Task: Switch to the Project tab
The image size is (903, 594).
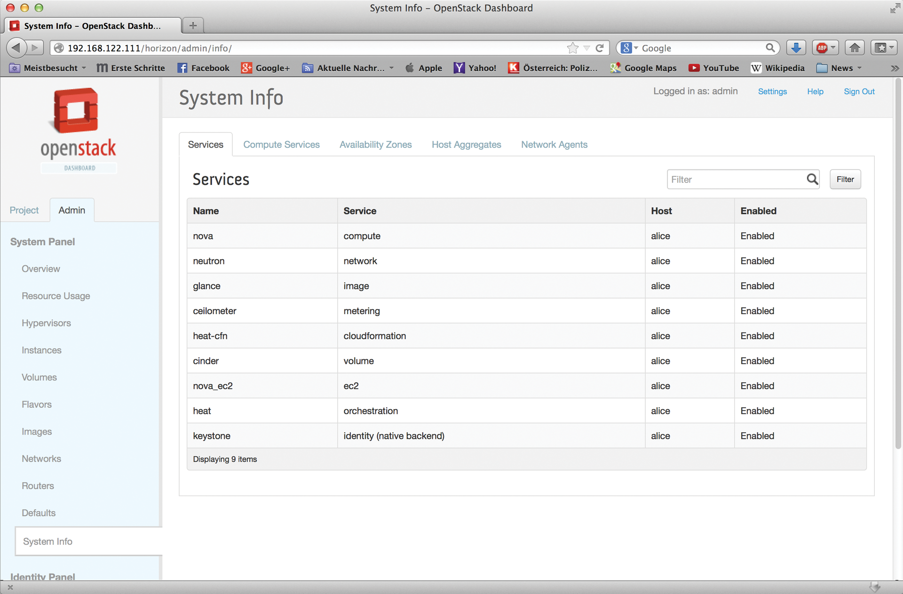Action: point(24,210)
